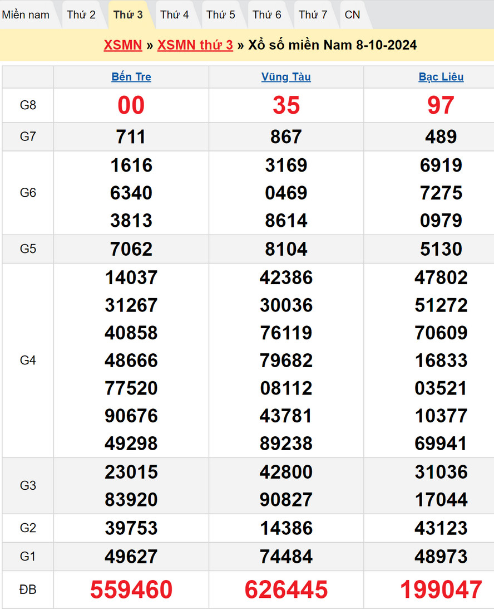This screenshot has height=609, width=494.
Task: Follow the Vũng Tàu column header link
Action: [286, 77]
